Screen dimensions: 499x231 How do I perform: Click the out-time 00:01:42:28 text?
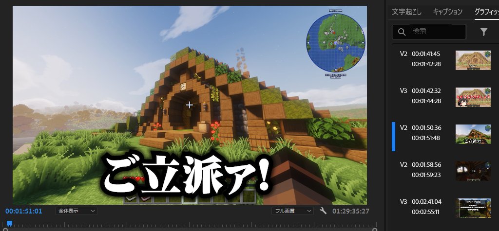[x=426, y=64]
